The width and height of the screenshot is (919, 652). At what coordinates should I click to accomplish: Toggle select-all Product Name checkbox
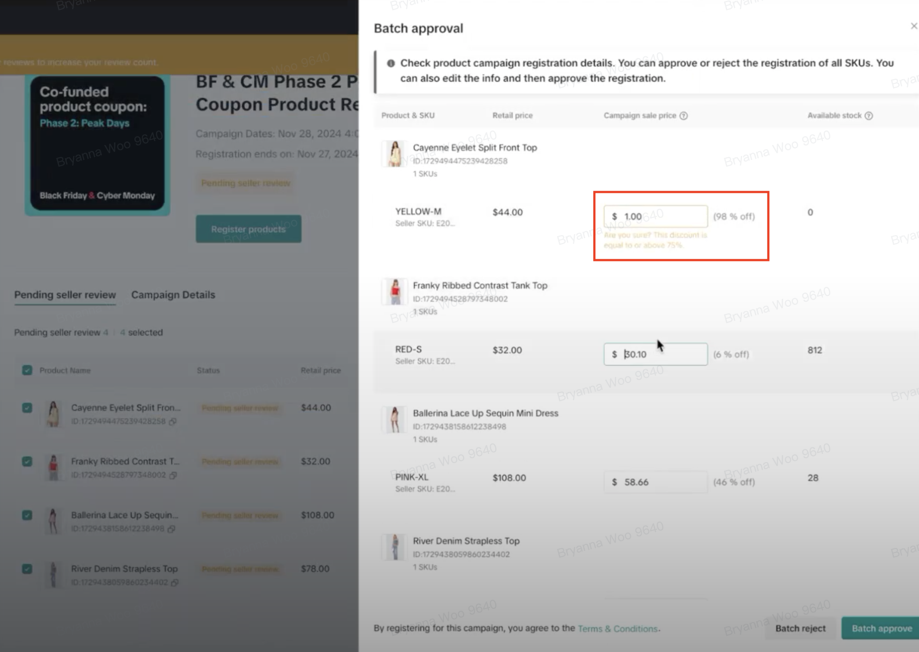tap(27, 370)
